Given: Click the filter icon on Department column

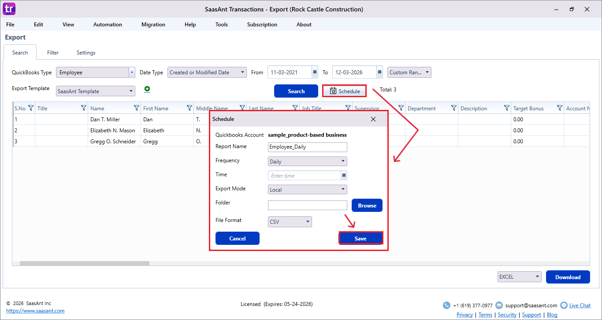Looking at the screenshot, I should point(454,108).
